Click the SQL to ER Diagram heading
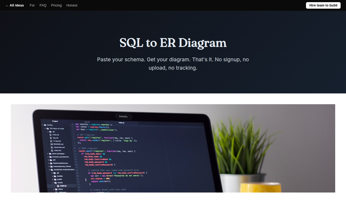Viewport: 346px width, 216px height. point(173,43)
